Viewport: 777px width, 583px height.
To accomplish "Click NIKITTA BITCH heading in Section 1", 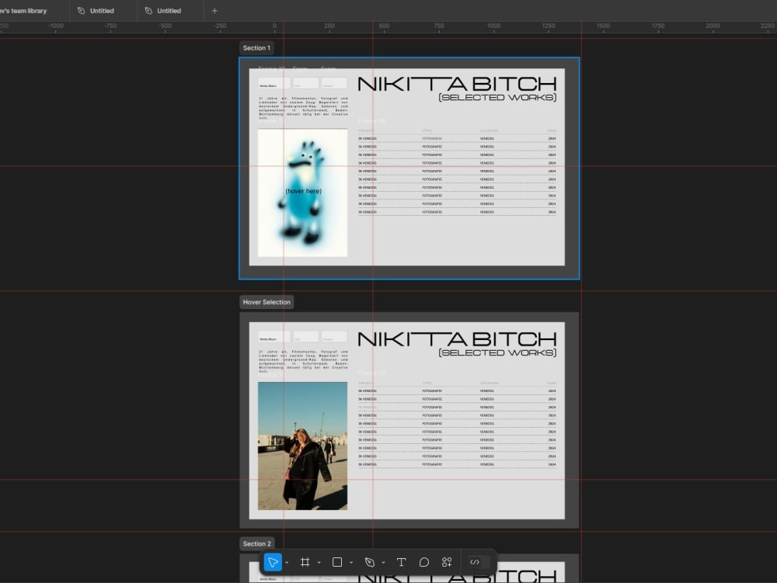I will click(457, 84).
